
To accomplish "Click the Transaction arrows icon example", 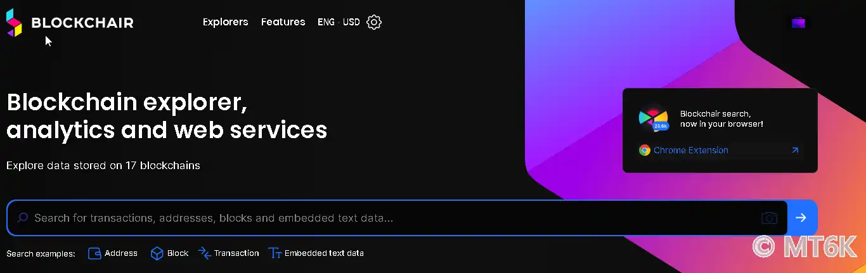I will (x=204, y=253).
